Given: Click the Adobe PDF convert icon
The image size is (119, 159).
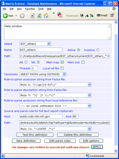Looking at the screenshot, I should pos(60,15).
